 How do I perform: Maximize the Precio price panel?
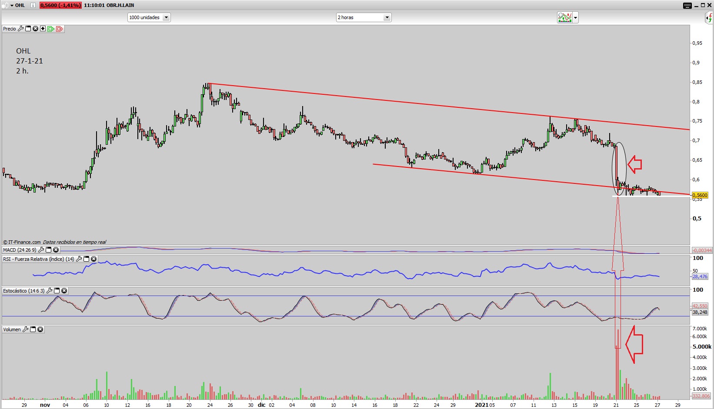click(28, 29)
